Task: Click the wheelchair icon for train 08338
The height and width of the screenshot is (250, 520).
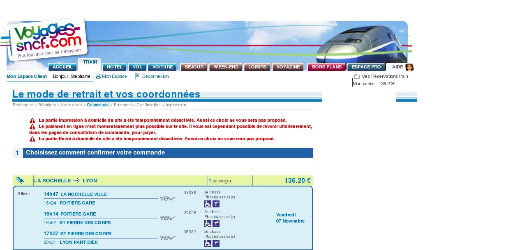Action: tap(208, 204)
